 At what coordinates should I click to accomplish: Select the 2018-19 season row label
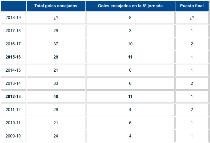point(13,18)
